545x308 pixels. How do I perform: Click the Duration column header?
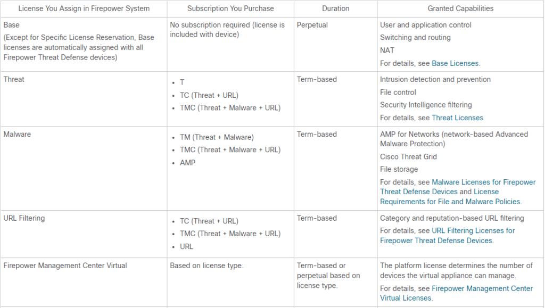(335, 9)
